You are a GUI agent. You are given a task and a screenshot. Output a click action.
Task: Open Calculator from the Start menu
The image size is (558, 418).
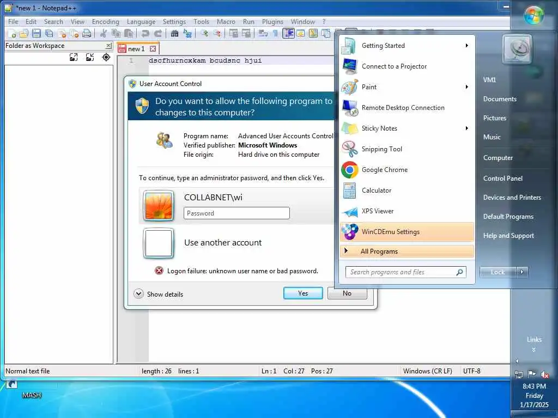coord(407,190)
